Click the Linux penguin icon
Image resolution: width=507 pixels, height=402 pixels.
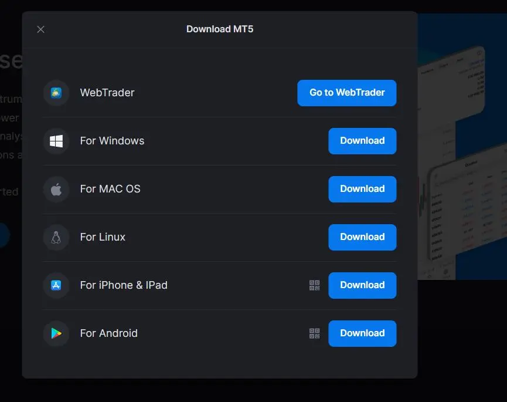tap(56, 237)
